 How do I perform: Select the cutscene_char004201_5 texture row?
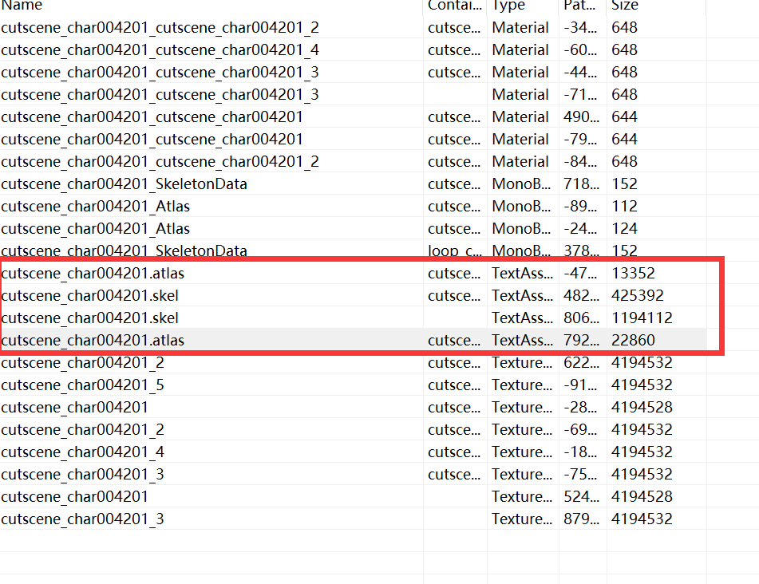(x=83, y=385)
